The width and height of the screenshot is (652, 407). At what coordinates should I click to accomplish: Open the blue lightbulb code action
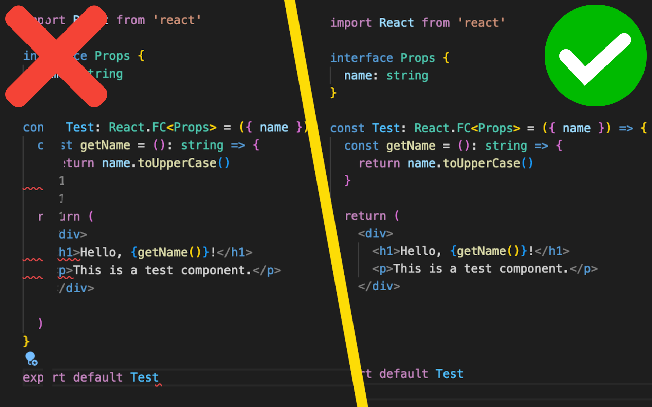pyautogui.click(x=31, y=358)
